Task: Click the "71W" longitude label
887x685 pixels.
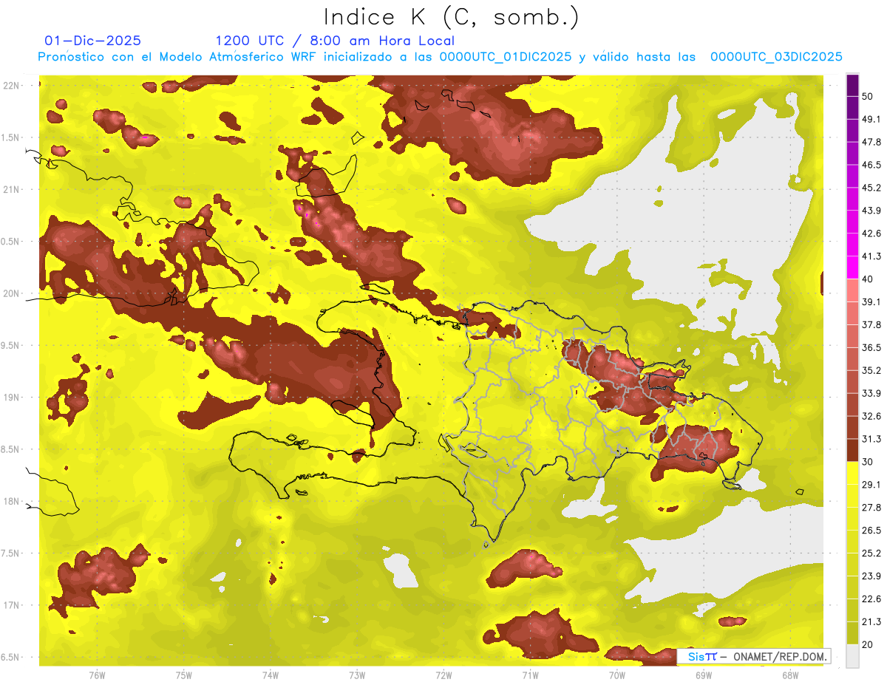Action: click(530, 675)
